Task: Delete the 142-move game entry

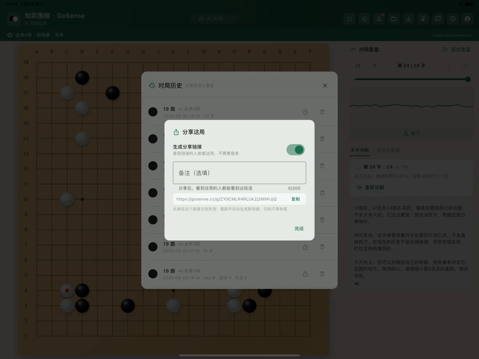Action: point(322,274)
